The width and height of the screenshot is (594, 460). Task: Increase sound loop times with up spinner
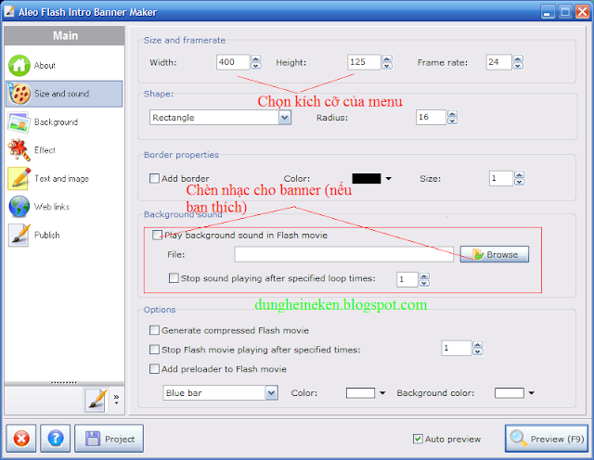tap(424, 275)
